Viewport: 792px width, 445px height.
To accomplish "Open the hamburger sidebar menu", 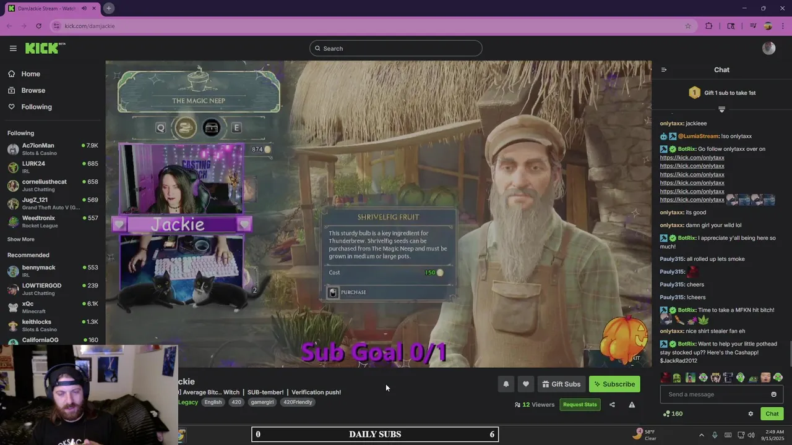I will coord(13,48).
